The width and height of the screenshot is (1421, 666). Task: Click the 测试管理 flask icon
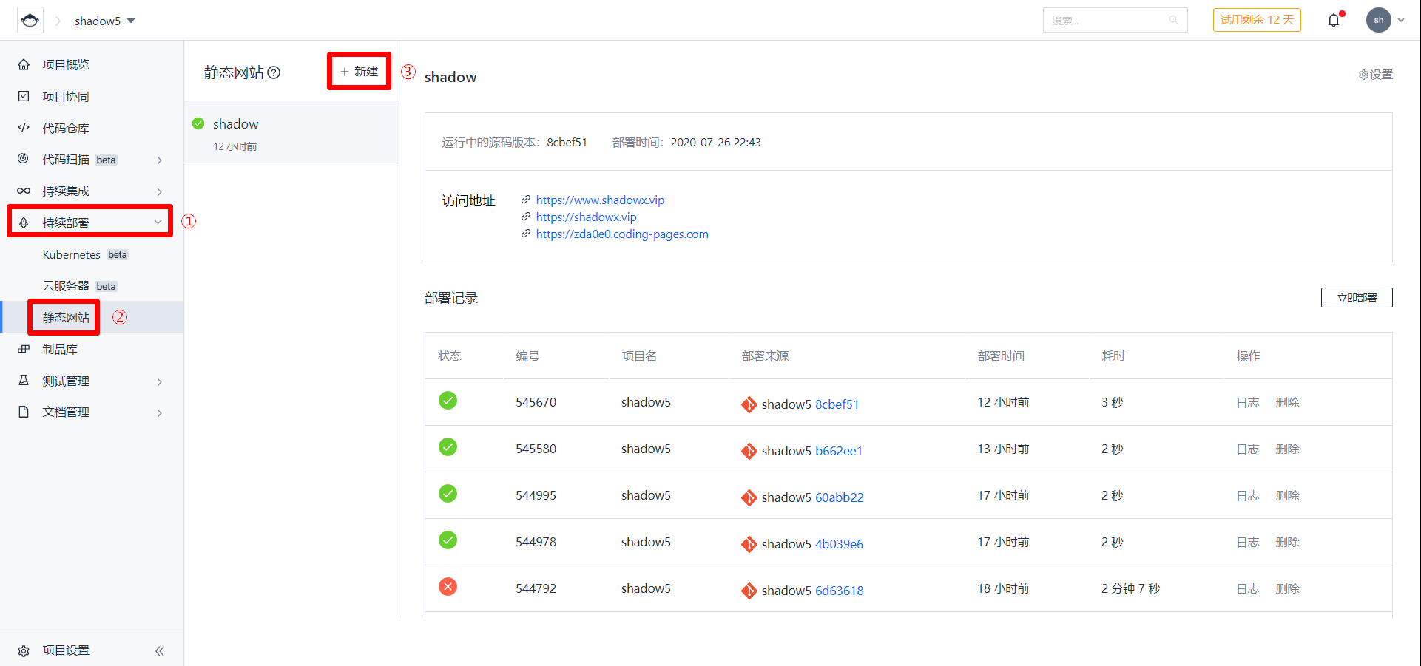[24, 381]
